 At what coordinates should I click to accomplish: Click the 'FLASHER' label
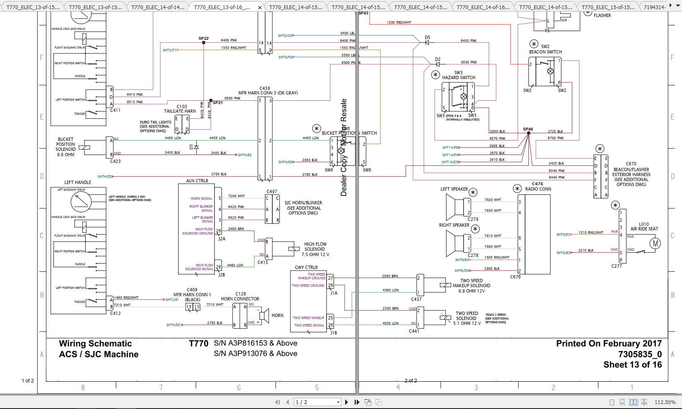602,15
